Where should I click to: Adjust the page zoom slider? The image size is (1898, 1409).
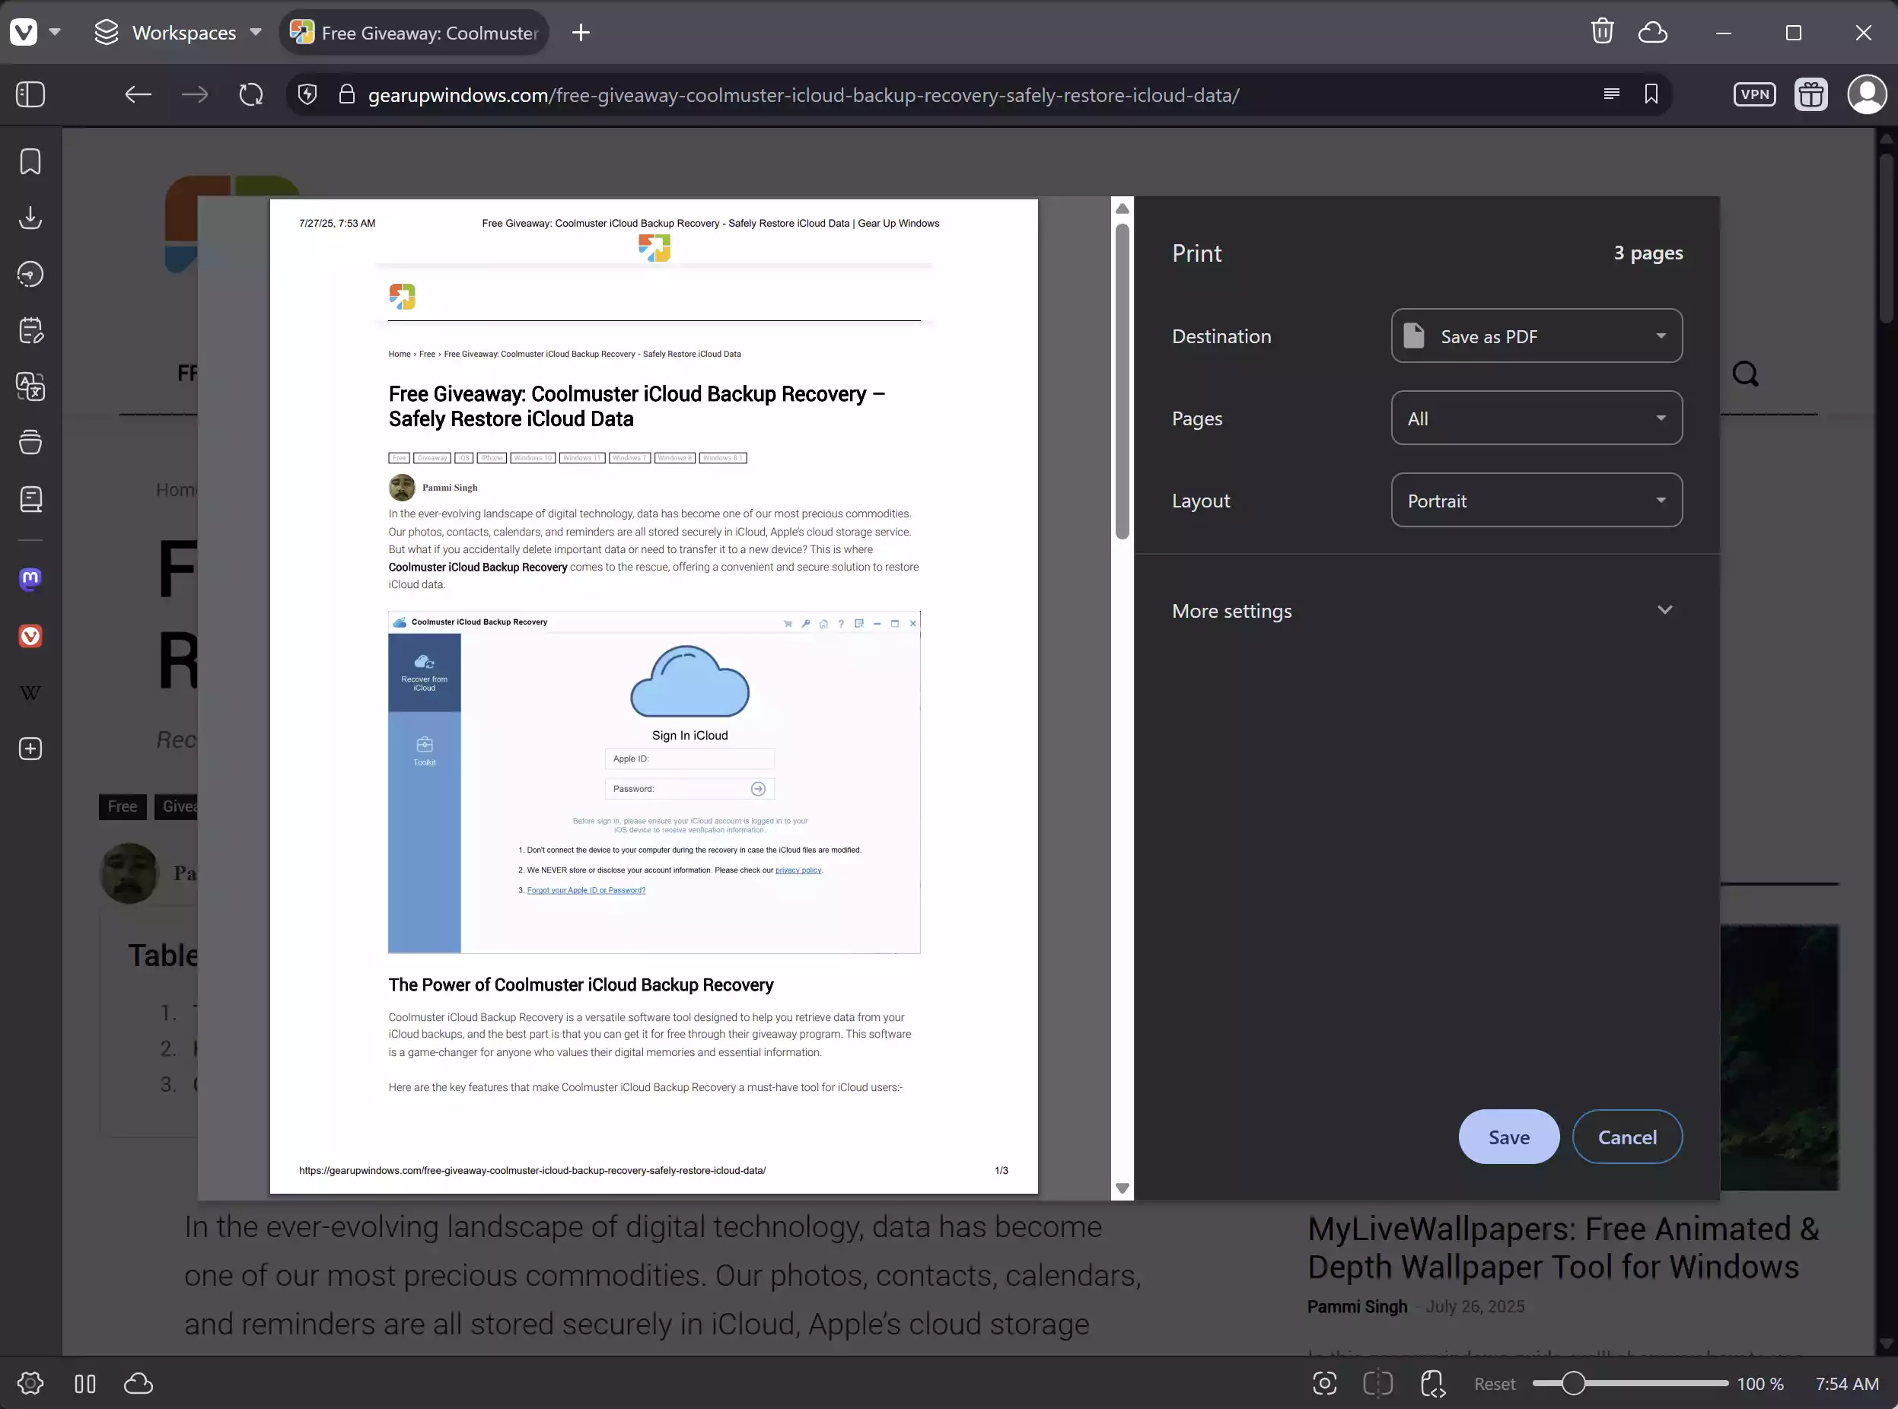click(x=1575, y=1383)
